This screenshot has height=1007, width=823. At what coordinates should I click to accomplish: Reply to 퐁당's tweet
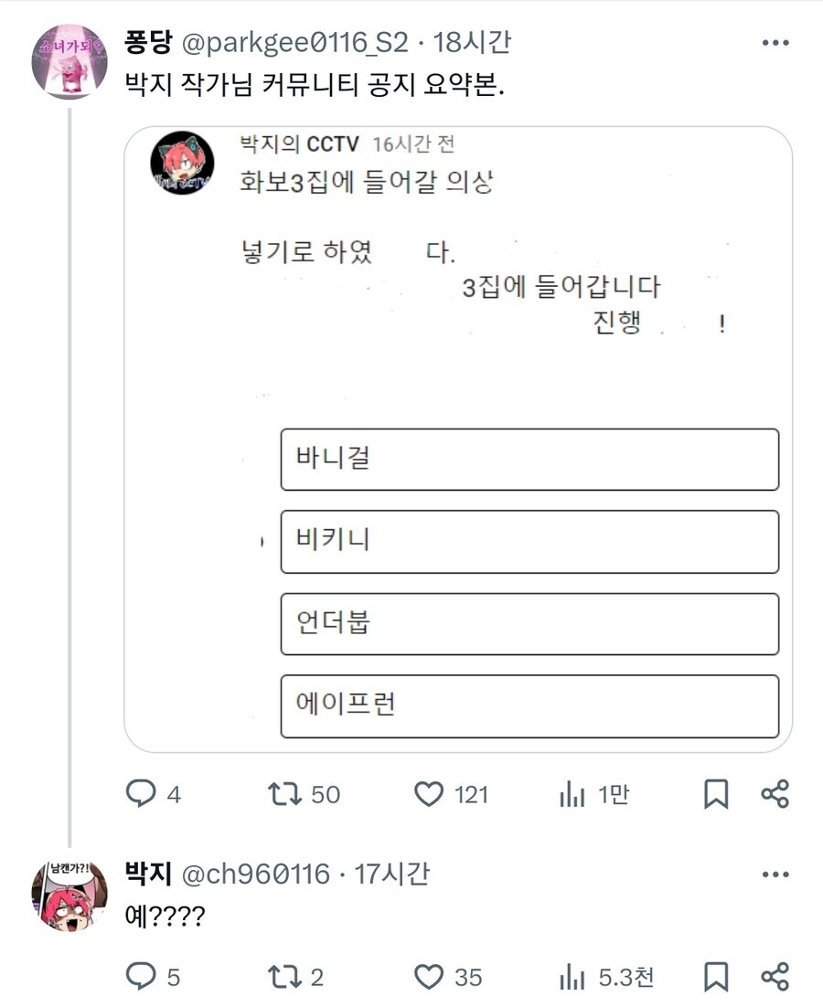click(x=139, y=796)
